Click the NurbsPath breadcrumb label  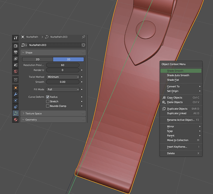point(32,37)
